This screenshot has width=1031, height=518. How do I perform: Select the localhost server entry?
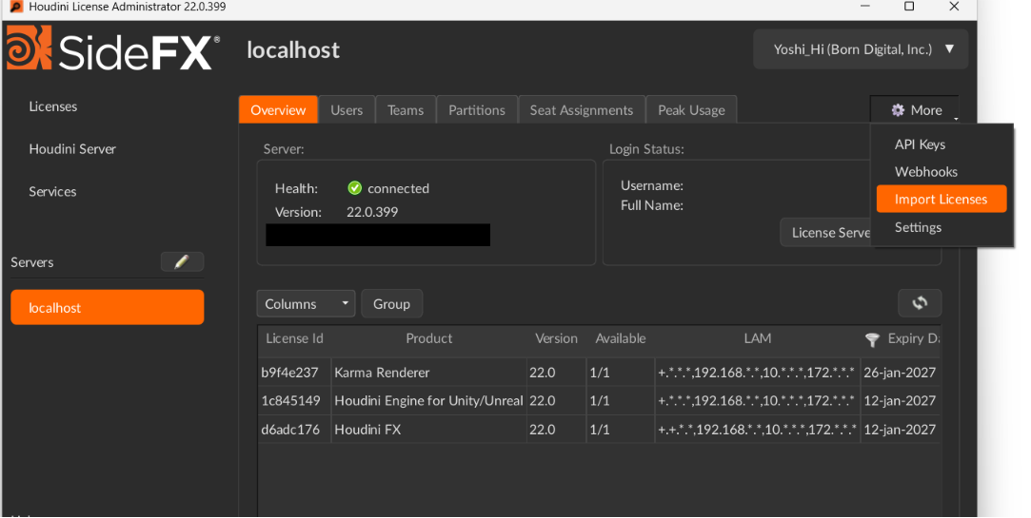pos(108,307)
